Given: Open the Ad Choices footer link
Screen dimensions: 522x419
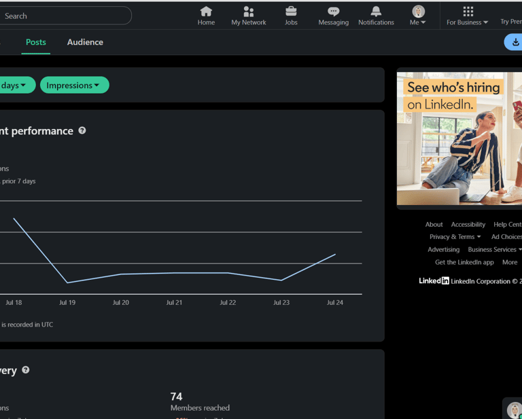Looking at the screenshot, I should pyautogui.click(x=506, y=237).
